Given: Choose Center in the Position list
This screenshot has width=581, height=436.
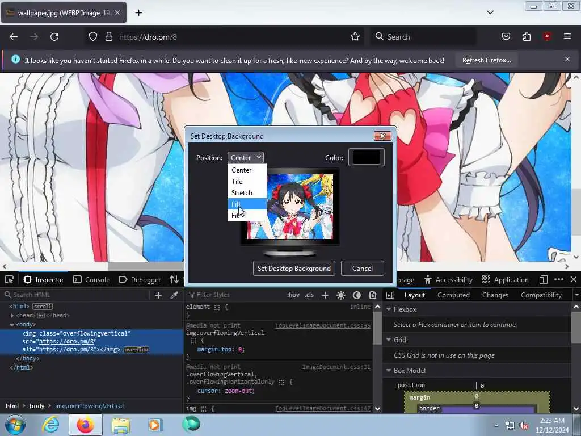Looking at the screenshot, I should (x=247, y=170).
